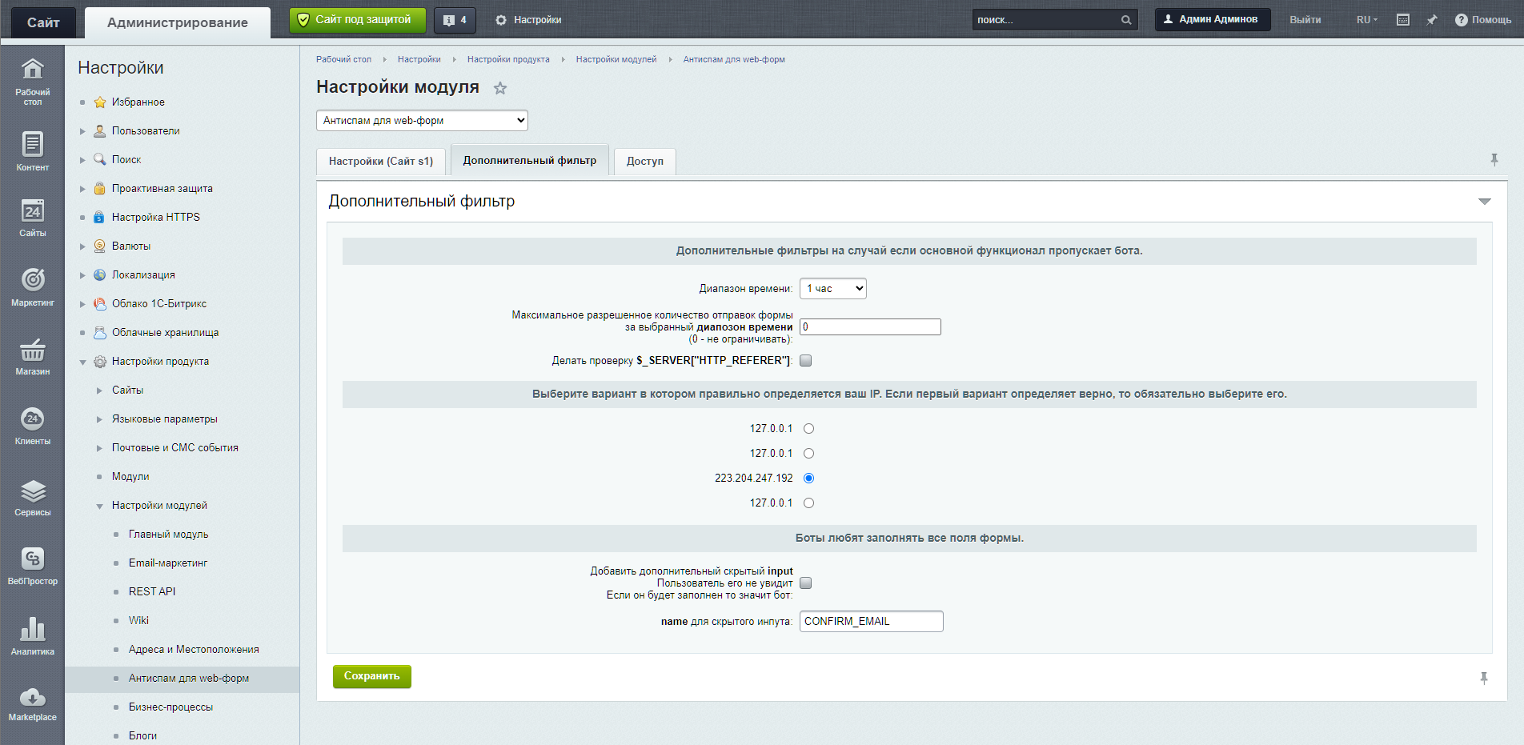Screen dimensions: 1524x745
Task: Click the pin icon in the top bar
Action: (x=1432, y=20)
